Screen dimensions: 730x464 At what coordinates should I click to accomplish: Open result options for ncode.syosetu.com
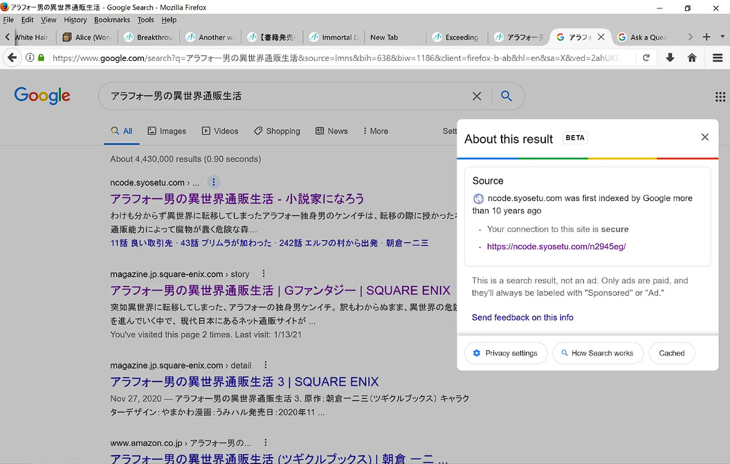[x=214, y=182]
